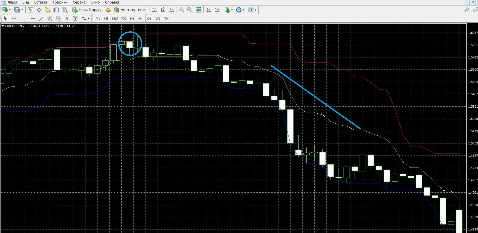Click the chat speech bubble icon
The height and width of the screenshot is (233, 478).
[x=475, y=10]
